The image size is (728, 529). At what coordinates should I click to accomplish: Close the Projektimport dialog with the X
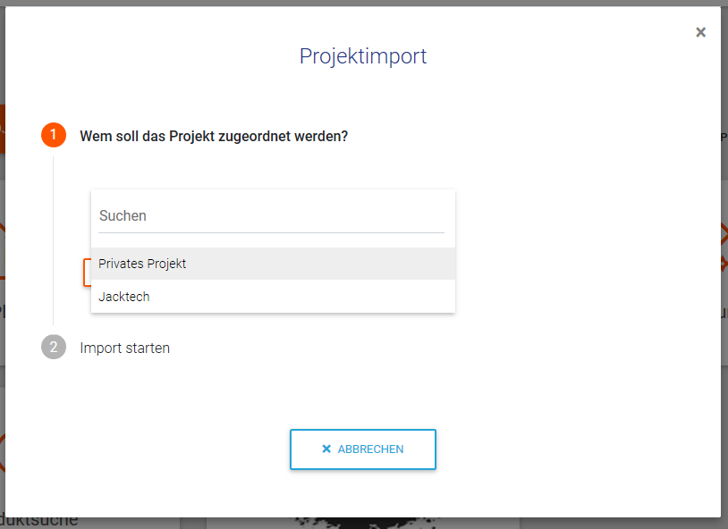[700, 32]
